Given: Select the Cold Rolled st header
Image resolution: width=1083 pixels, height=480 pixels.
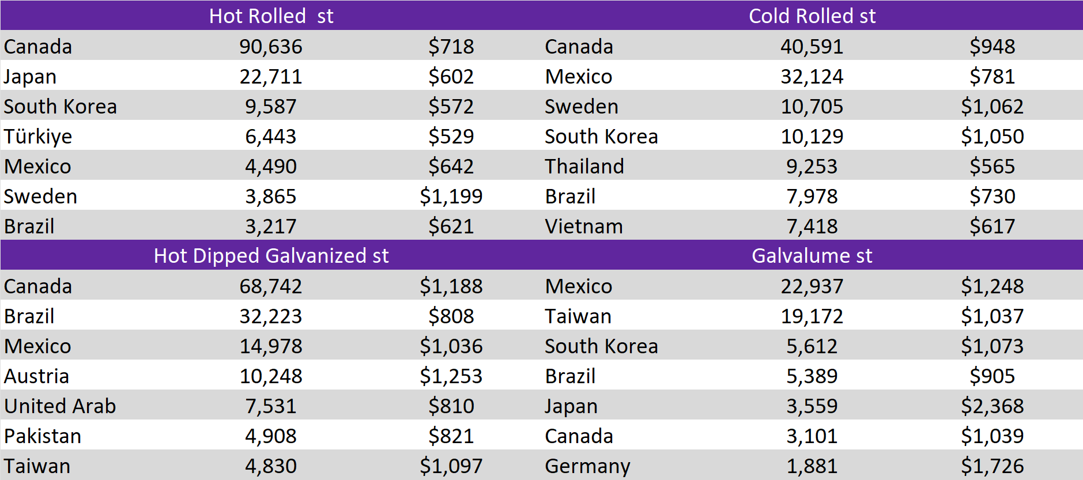Looking at the screenshot, I should pyautogui.click(x=812, y=16).
